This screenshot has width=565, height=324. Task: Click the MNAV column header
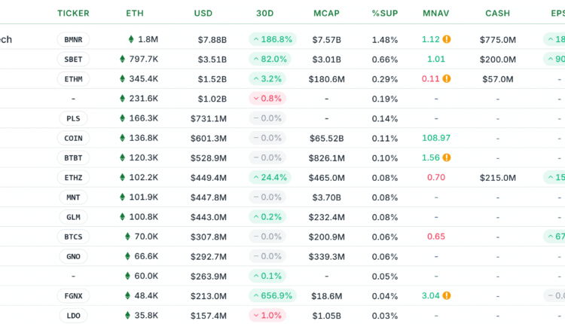coord(435,13)
